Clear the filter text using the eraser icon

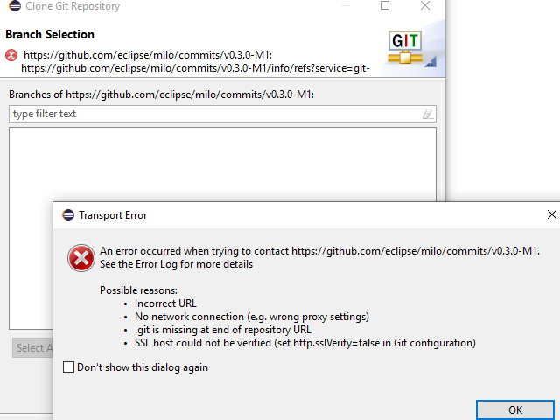pyautogui.click(x=427, y=114)
